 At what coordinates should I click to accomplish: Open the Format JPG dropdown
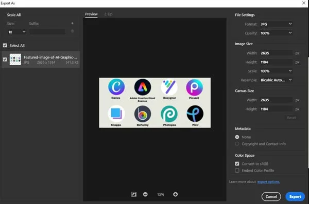pyautogui.click(x=276, y=24)
